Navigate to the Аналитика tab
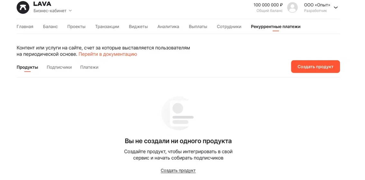Screen dimensions: 365x180 pyautogui.click(x=168, y=27)
